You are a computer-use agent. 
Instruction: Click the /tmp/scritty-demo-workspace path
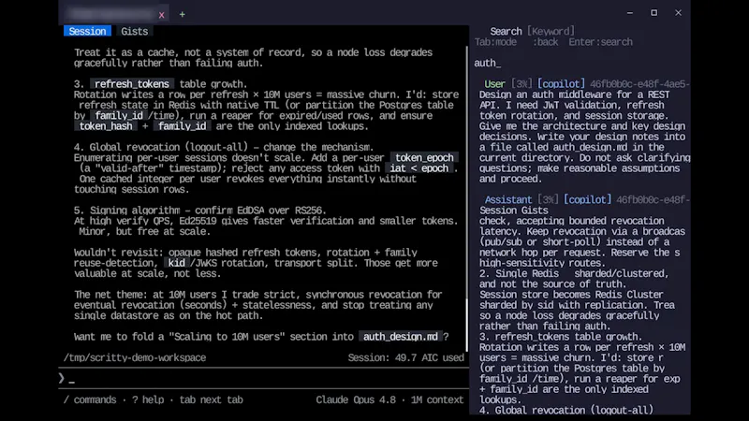click(135, 357)
